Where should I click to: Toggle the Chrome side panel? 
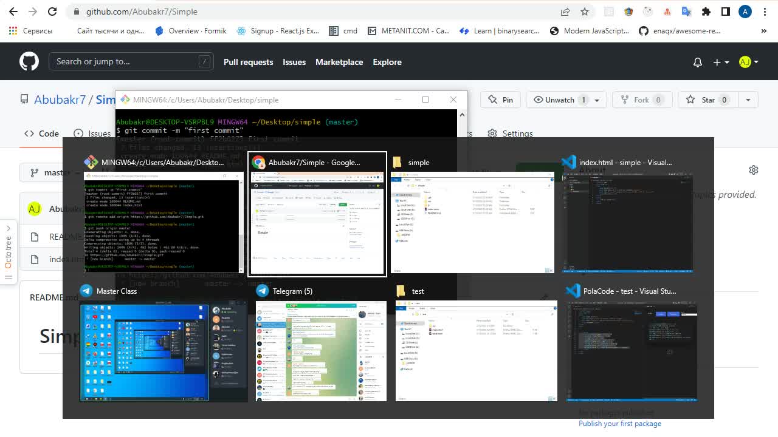pyautogui.click(x=725, y=12)
